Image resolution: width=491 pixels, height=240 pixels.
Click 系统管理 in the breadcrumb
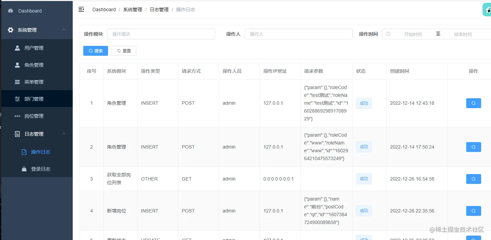(133, 10)
